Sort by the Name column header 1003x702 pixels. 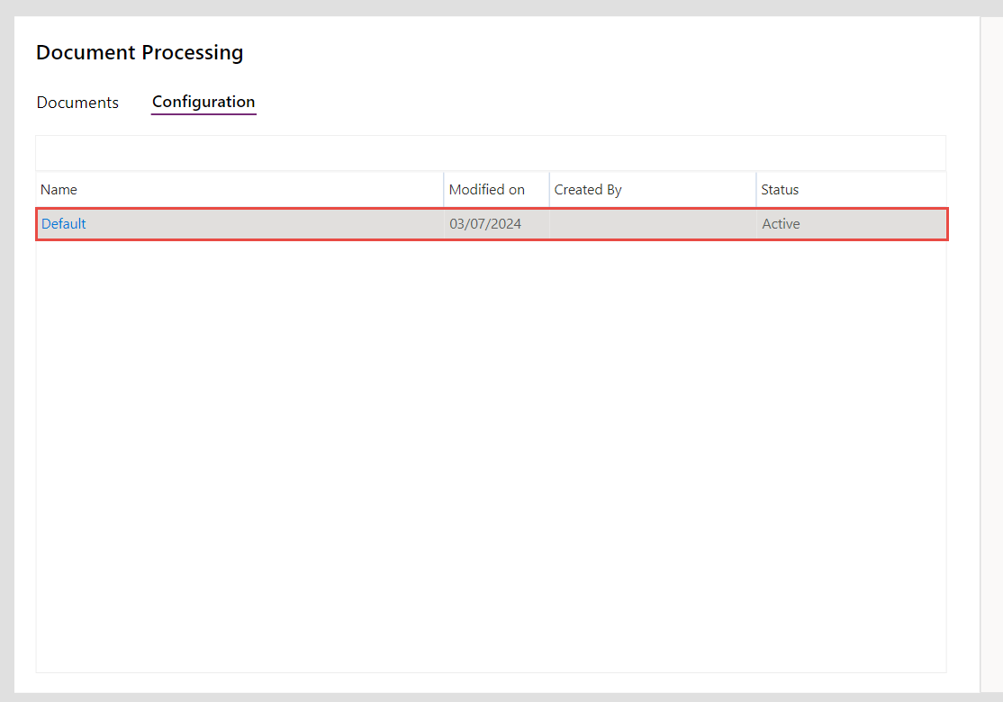pos(59,190)
